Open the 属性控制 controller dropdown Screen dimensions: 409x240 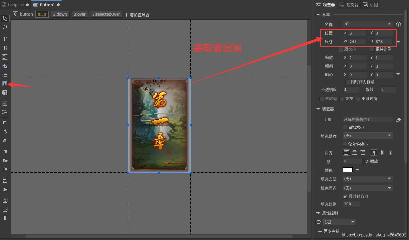pyautogui.click(x=340, y=222)
